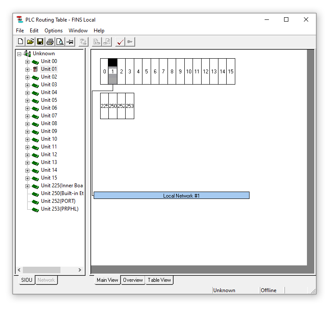Open the Window menu
Screen dimensions: 335x312
point(78,31)
